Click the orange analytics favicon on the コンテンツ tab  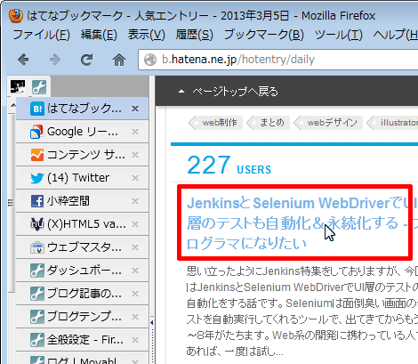pyautogui.click(x=37, y=155)
